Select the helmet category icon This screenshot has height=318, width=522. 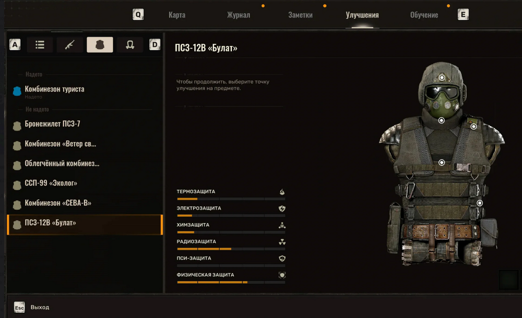130,45
